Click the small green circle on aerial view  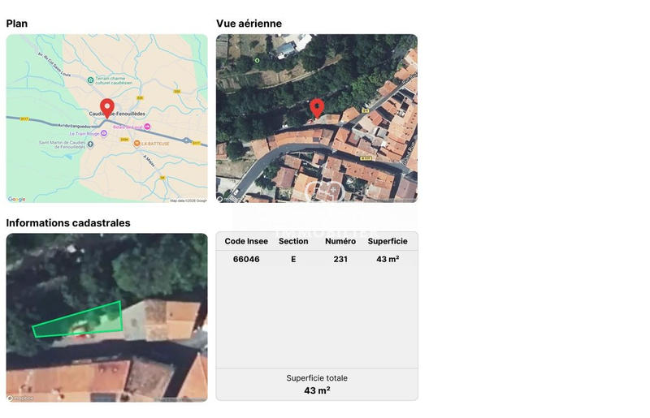(x=258, y=60)
